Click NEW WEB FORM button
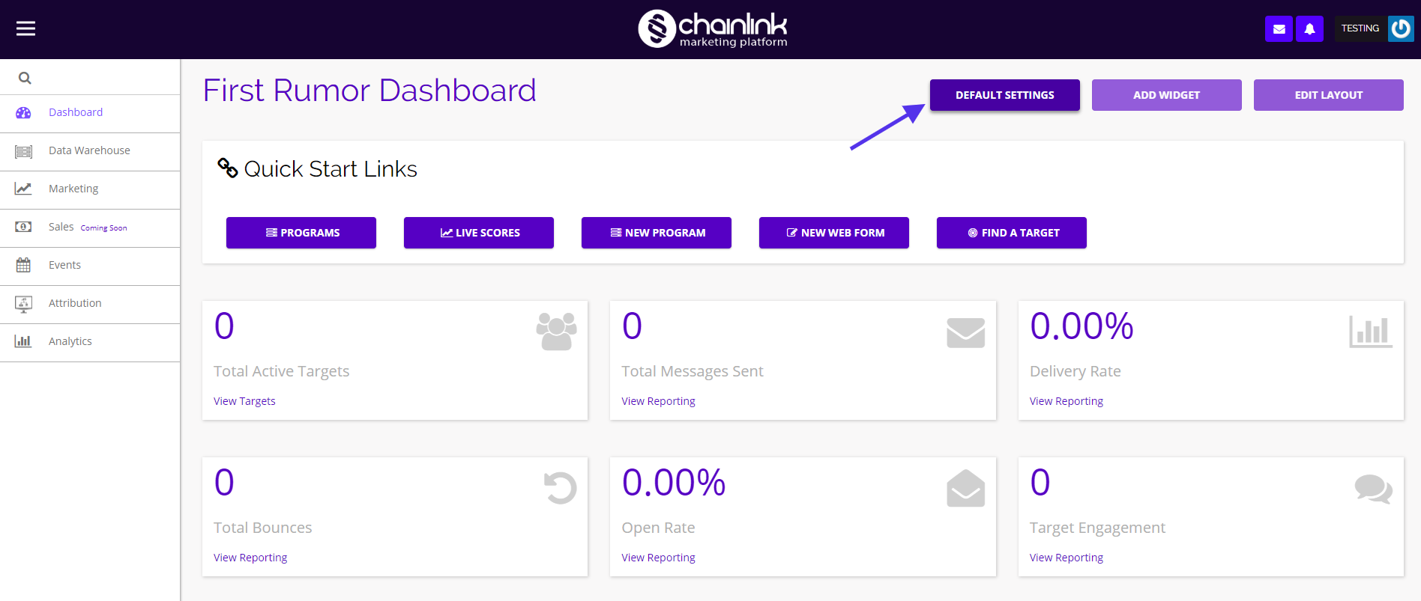 (x=834, y=233)
